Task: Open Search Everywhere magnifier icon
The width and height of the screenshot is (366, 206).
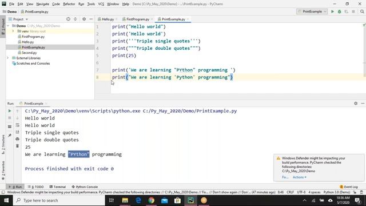Action: (x=362, y=11)
